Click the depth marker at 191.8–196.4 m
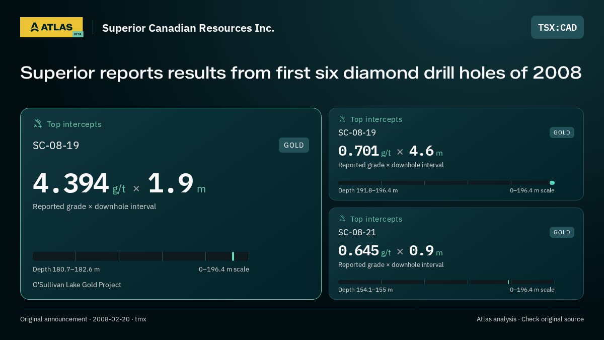The image size is (604, 340). tap(552, 183)
